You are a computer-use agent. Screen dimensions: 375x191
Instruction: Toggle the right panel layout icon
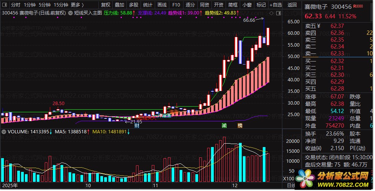coord(278,13)
